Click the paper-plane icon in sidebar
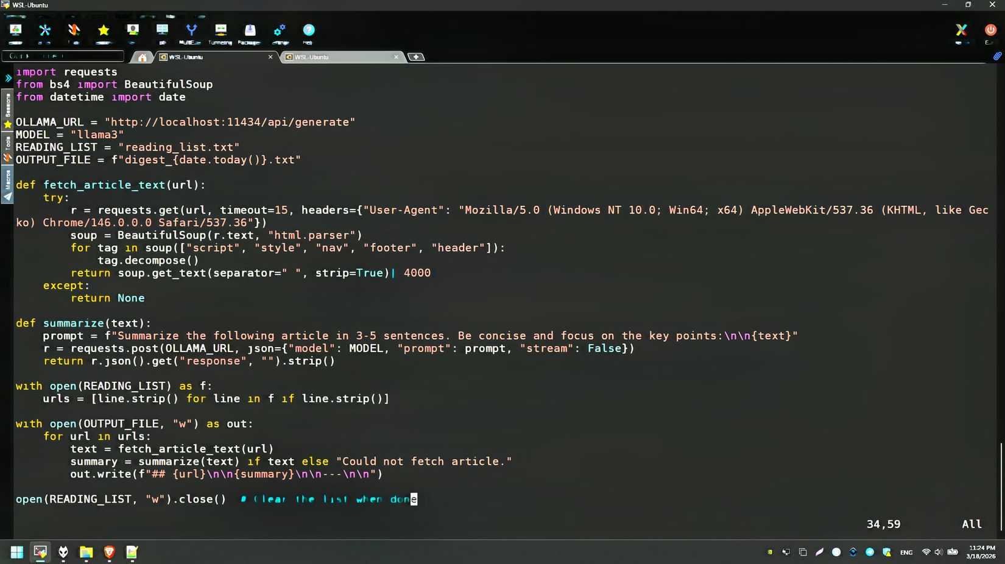1005x564 pixels. tap(8, 197)
